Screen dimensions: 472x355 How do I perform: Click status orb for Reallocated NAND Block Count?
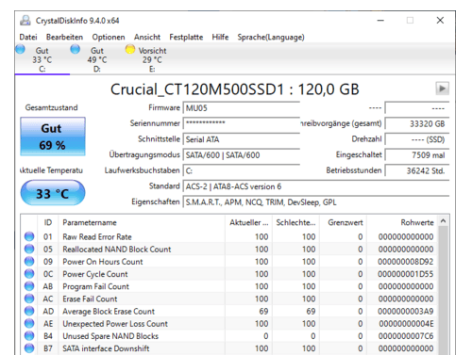coord(29,249)
